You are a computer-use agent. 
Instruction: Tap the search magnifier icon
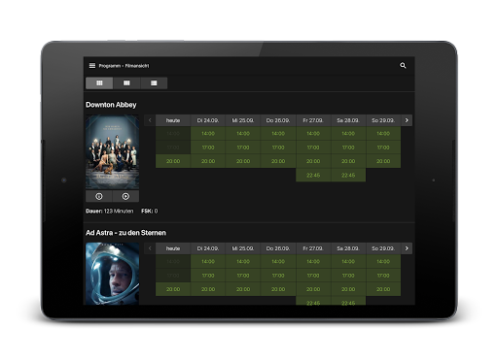[x=403, y=66]
